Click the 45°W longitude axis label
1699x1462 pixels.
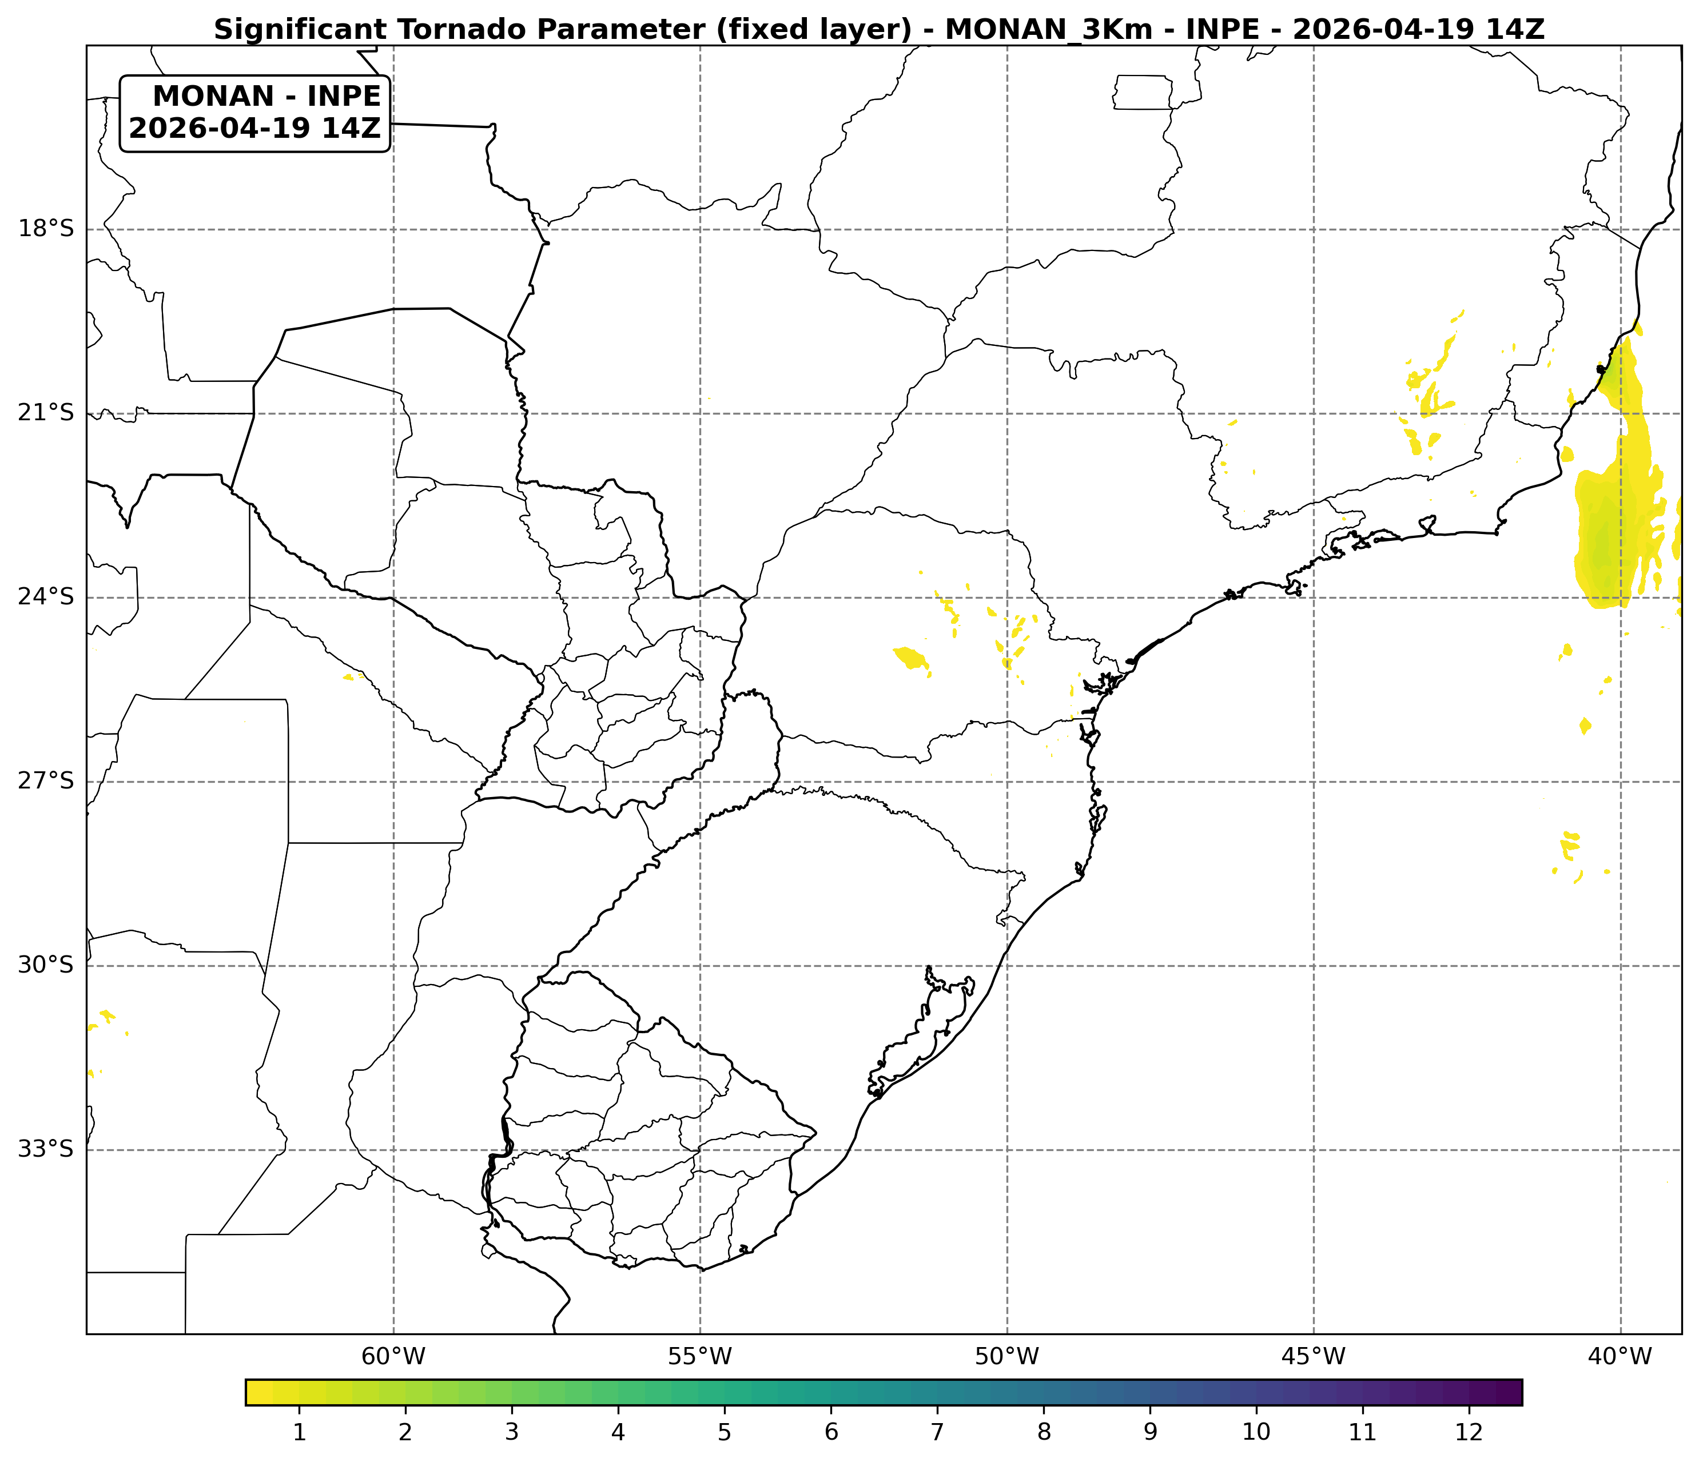point(1314,1357)
